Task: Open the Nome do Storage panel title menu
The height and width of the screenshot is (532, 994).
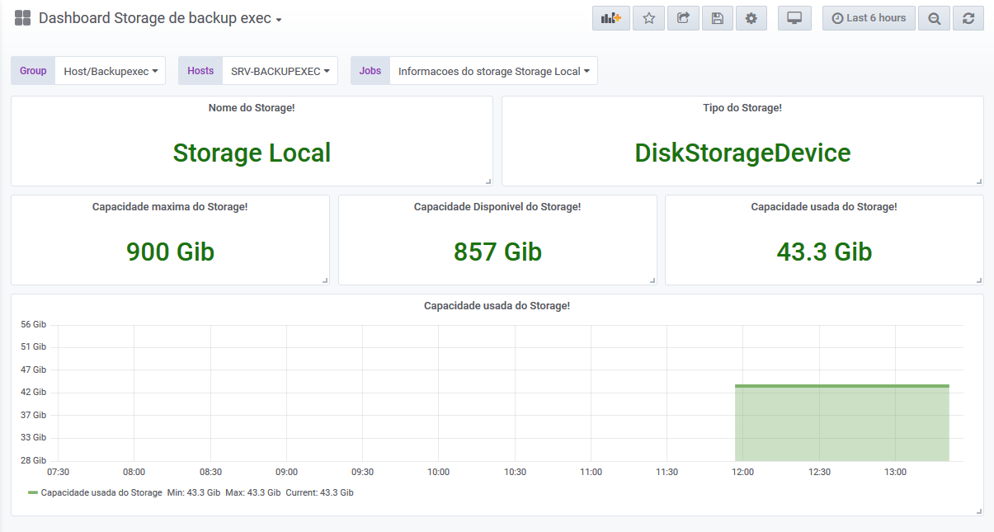Action: point(252,108)
